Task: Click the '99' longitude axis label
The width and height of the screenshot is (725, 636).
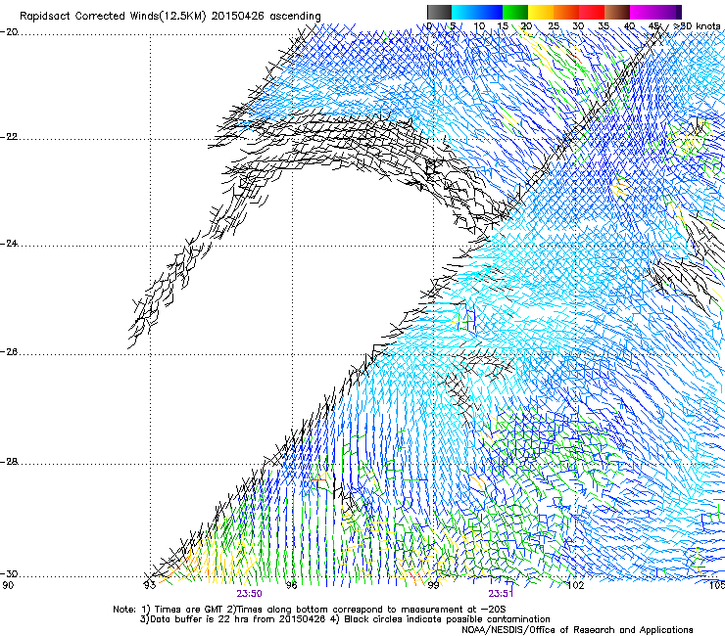Action: [x=433, y=585]
